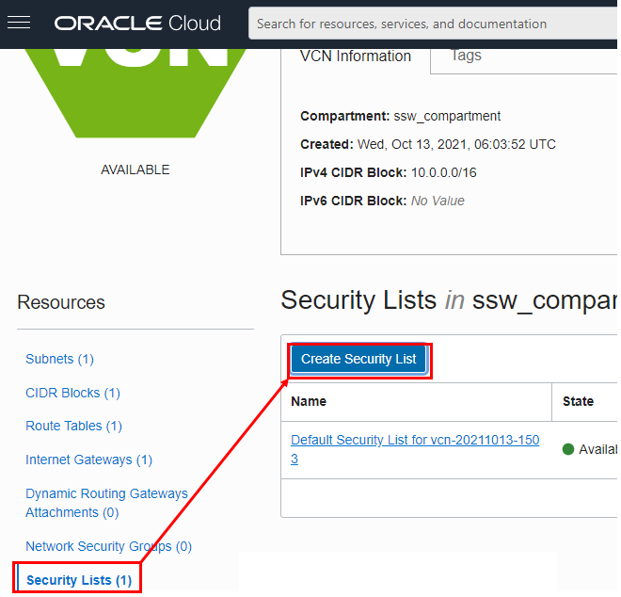Click the Create Security List button
Screen dimensions: 621x597
pos(358,360)
